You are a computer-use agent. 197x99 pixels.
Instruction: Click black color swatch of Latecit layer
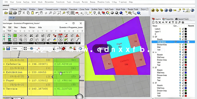pyautogui.click(x=186, y=29)
